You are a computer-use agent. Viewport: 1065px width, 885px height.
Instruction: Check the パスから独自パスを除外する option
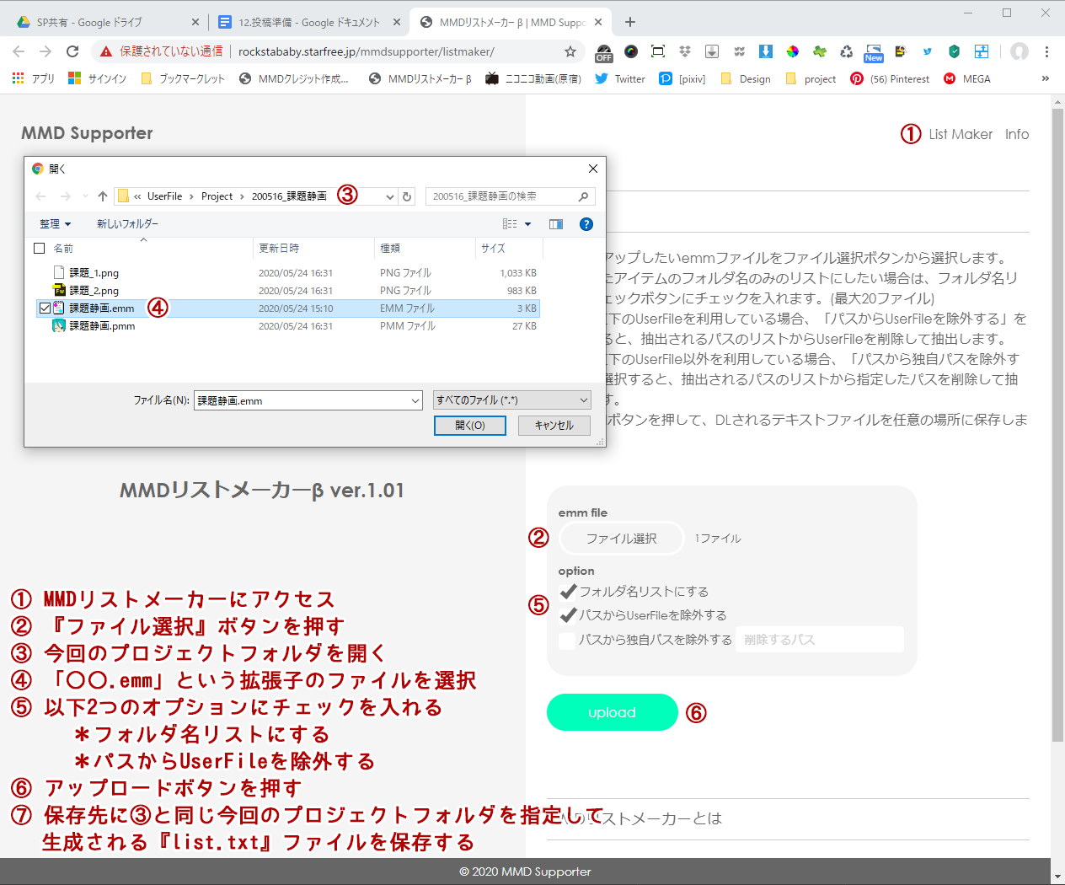(567, 641)
